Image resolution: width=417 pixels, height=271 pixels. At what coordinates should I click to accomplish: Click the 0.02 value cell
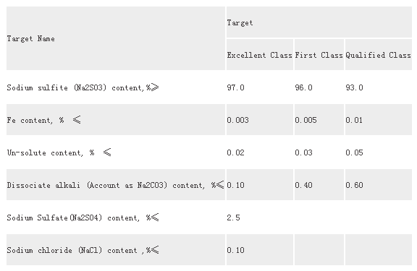point(260,152)
